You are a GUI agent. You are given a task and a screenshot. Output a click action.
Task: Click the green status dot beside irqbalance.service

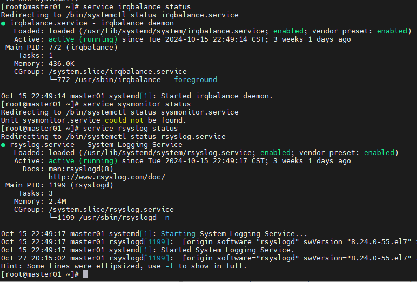click(4, 23)
